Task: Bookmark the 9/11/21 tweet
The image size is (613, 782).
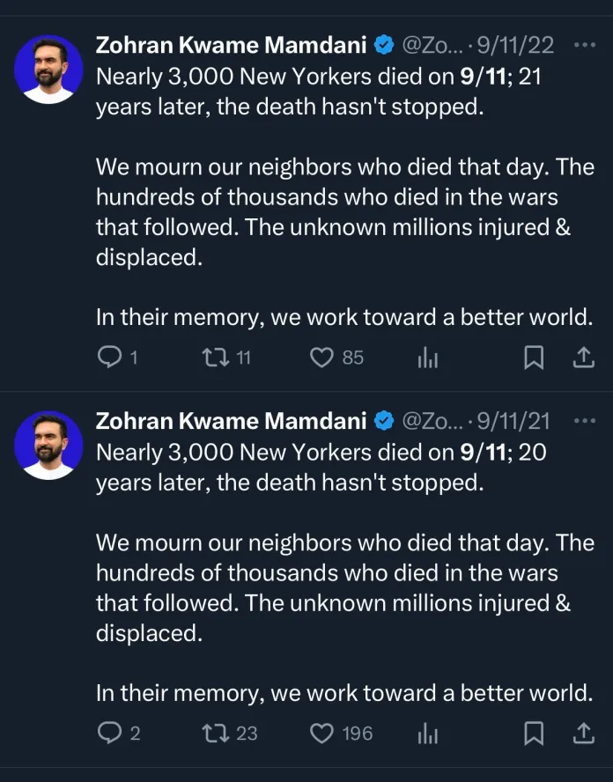Action: click(534, 732)
